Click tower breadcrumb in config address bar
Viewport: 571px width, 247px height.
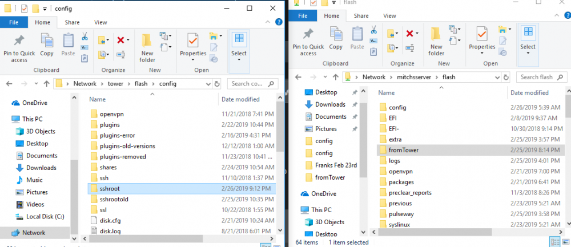point(115,84)
